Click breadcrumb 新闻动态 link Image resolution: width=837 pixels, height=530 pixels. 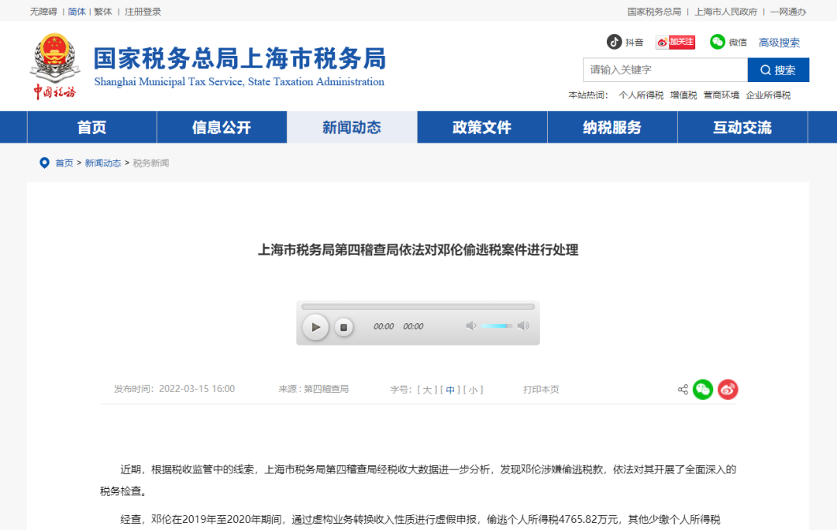point(103,163)
